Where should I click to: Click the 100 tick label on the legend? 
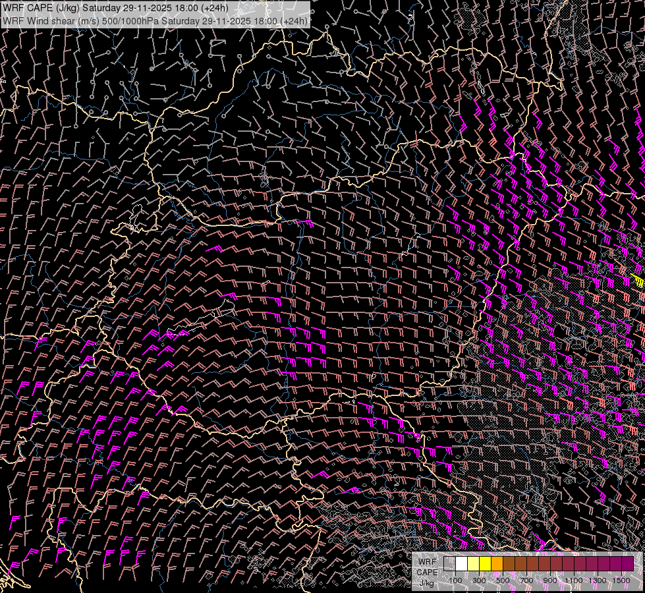coord(455,580)
